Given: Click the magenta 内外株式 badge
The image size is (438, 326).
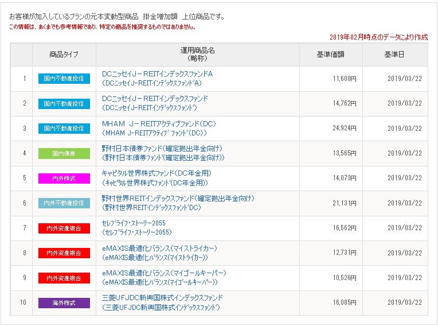Looking at the screenshot, I should [64, 178].
